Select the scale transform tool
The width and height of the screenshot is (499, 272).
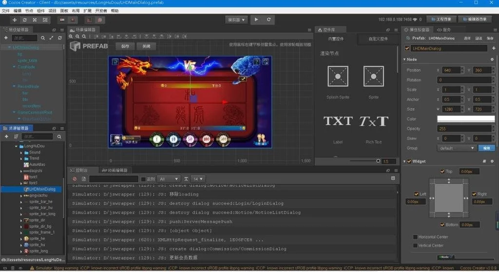coord(35,20)
